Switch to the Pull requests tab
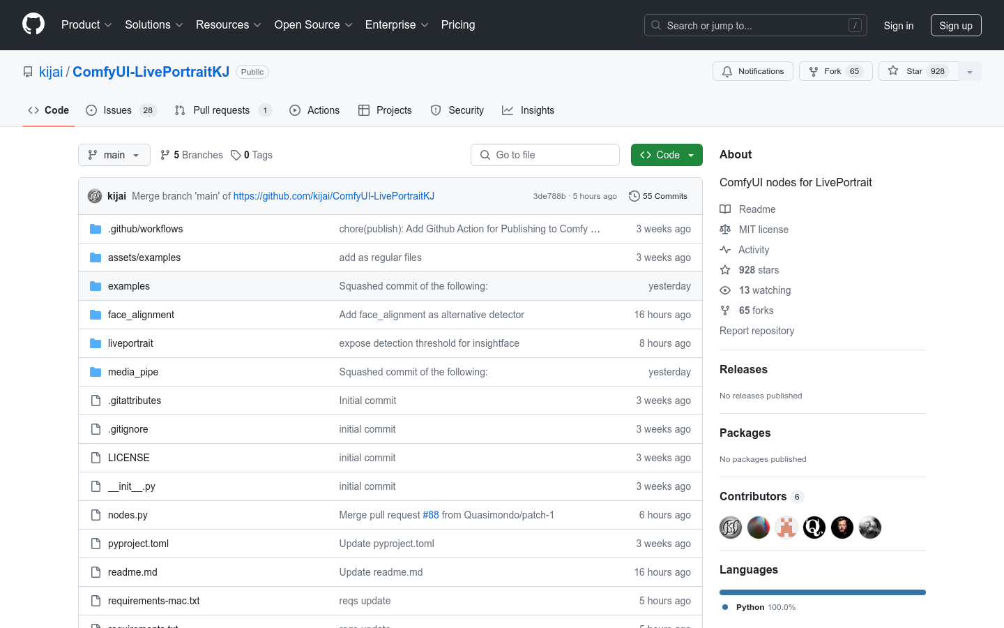Screen dimensions: 1004x628 pyautogui.click(x=223, y=110)
